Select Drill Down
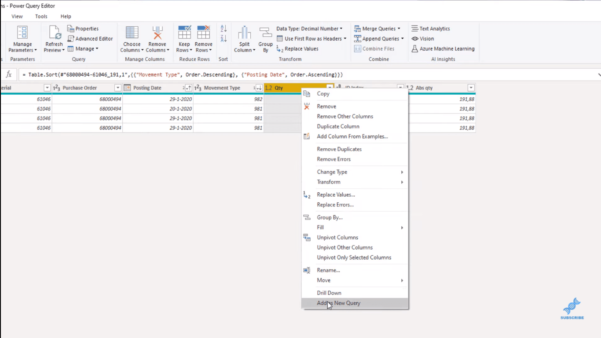The image size is (601, 338). point(355,293)
